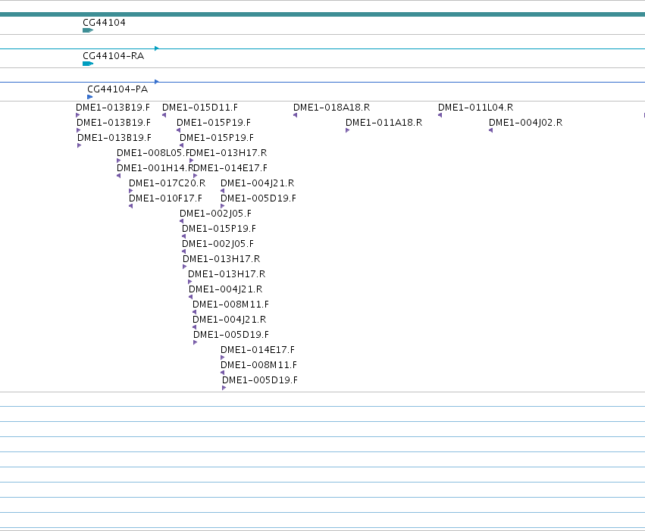The height and width of the screenshot is (531, 645).
Task: Click the DME1-015D11.F feature label
Action: click(200, 108)
